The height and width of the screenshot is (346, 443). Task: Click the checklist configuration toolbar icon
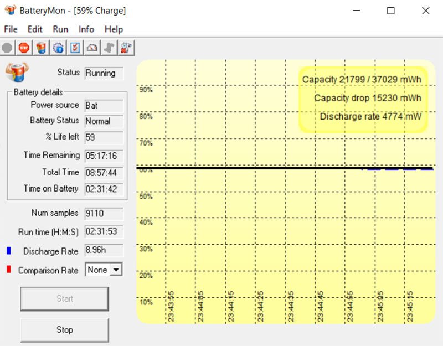tap(75, 48)
